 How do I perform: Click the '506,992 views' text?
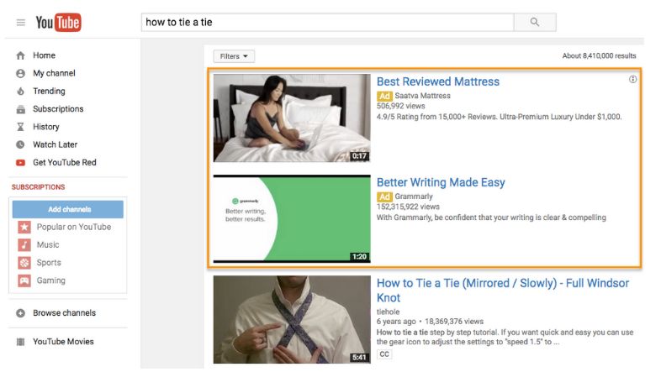401,106
